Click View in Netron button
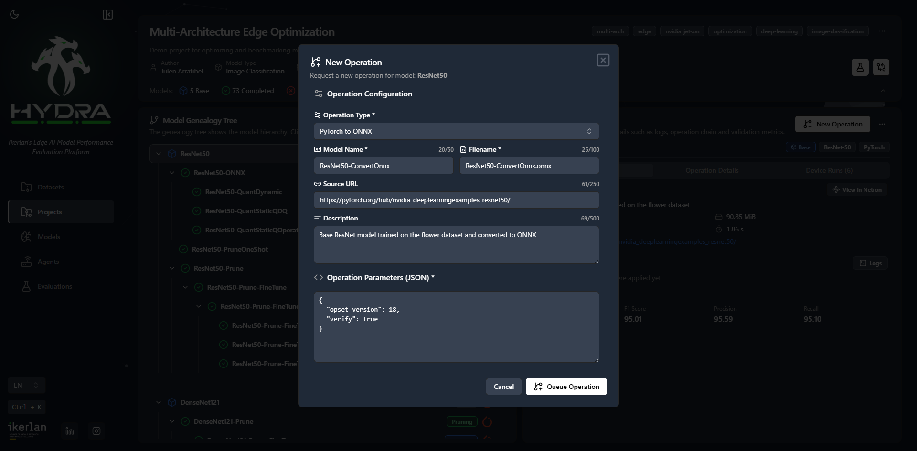917x451 pixels. coord(857,190)
